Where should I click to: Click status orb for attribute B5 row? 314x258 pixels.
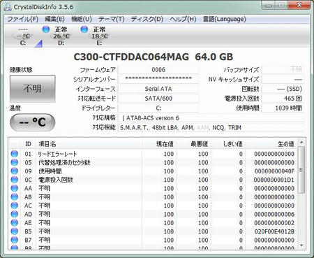(x=15, y=231)
